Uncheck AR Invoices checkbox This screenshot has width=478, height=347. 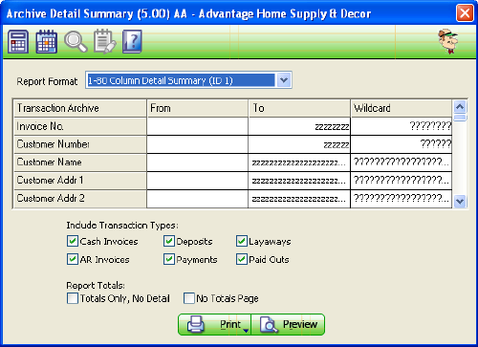point(73,259)
